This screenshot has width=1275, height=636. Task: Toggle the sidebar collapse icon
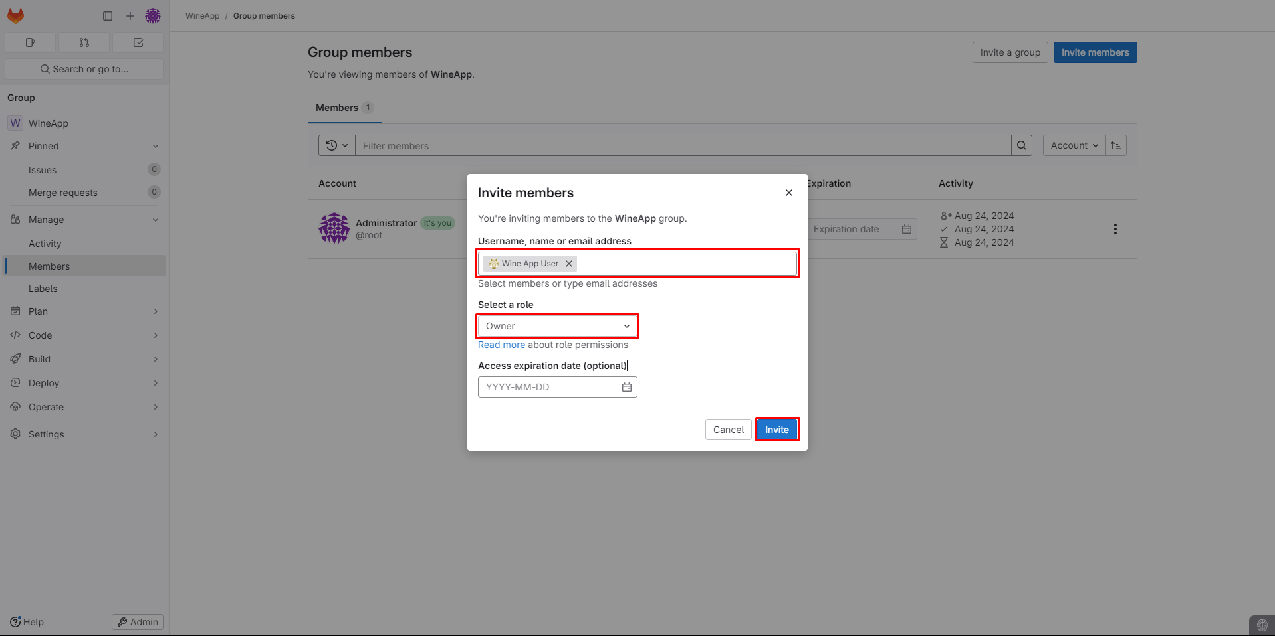tap(108, 16)
